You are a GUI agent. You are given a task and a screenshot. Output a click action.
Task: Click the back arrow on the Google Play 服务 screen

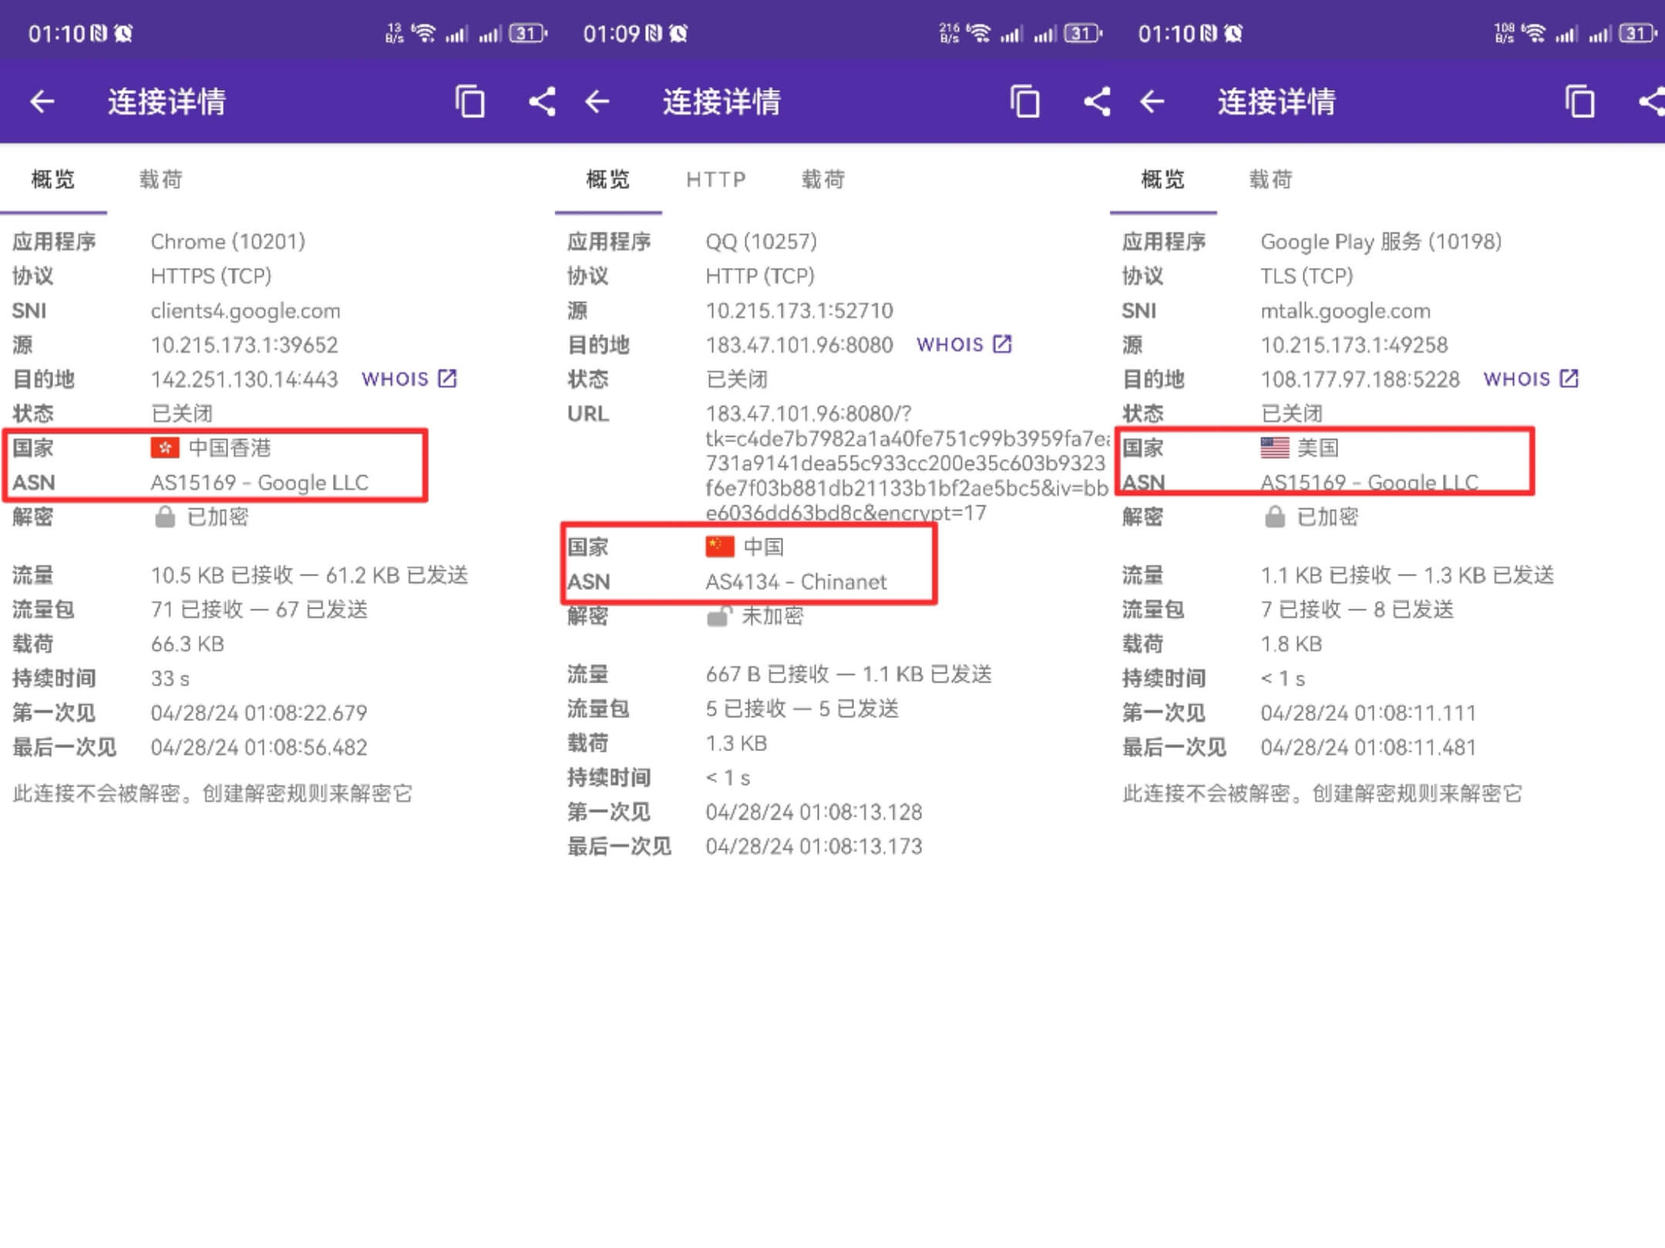(x=1152, y=101)
